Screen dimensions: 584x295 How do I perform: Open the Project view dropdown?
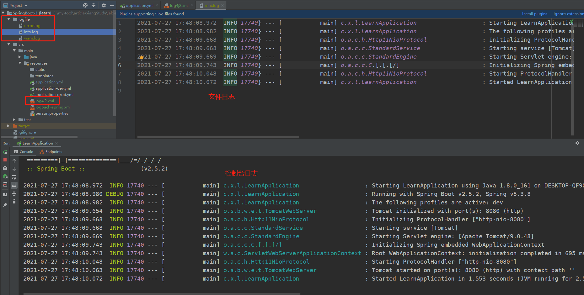16,5
